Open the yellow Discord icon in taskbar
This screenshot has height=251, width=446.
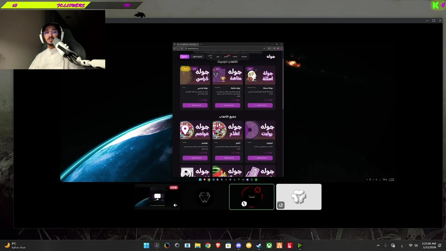(248, 245)
